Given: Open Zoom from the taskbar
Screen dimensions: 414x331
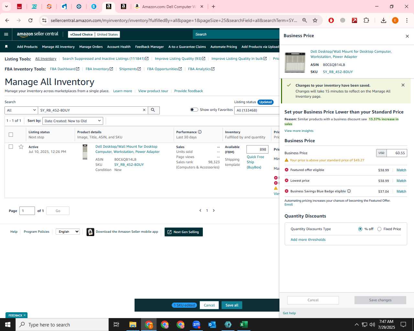Looking at the screenshot, I should [x=196, y=325].
